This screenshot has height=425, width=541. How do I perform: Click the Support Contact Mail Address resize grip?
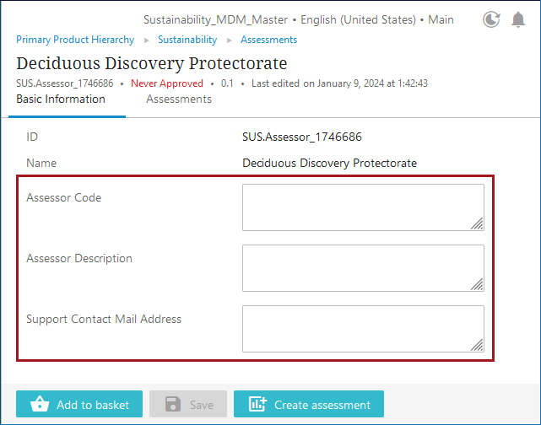477,345
